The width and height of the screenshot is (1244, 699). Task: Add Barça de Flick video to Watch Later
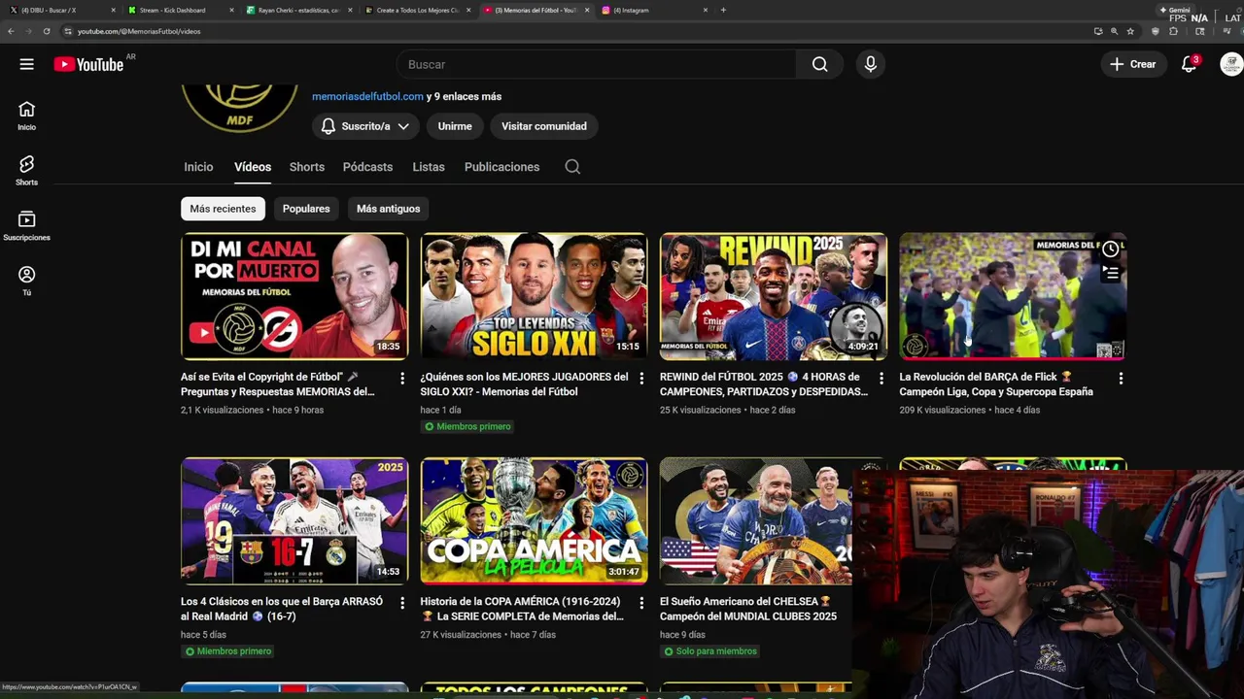coord(1110,250)
